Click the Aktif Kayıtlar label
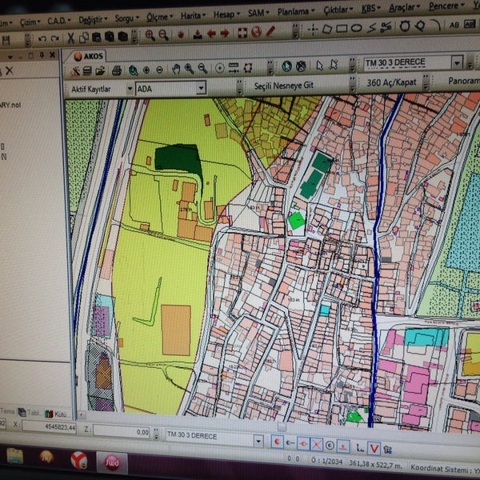This screenshot has width=480, height=480. (91, 89)
